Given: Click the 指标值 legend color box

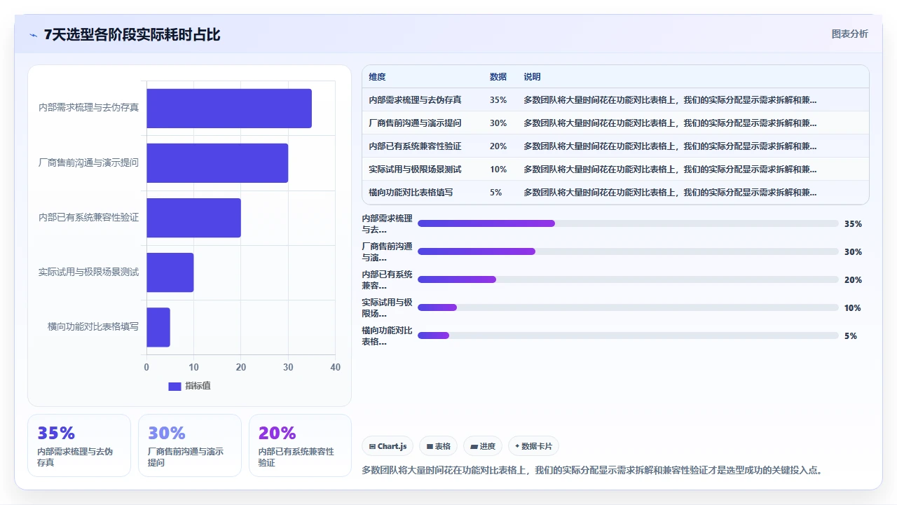Looking at the screenshot, I should tap(174, 387).
